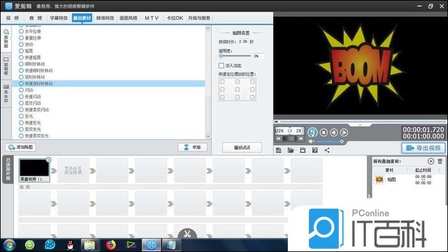Step forward one frame in the preview
This screenshot has height=252, width=448.
344,132
